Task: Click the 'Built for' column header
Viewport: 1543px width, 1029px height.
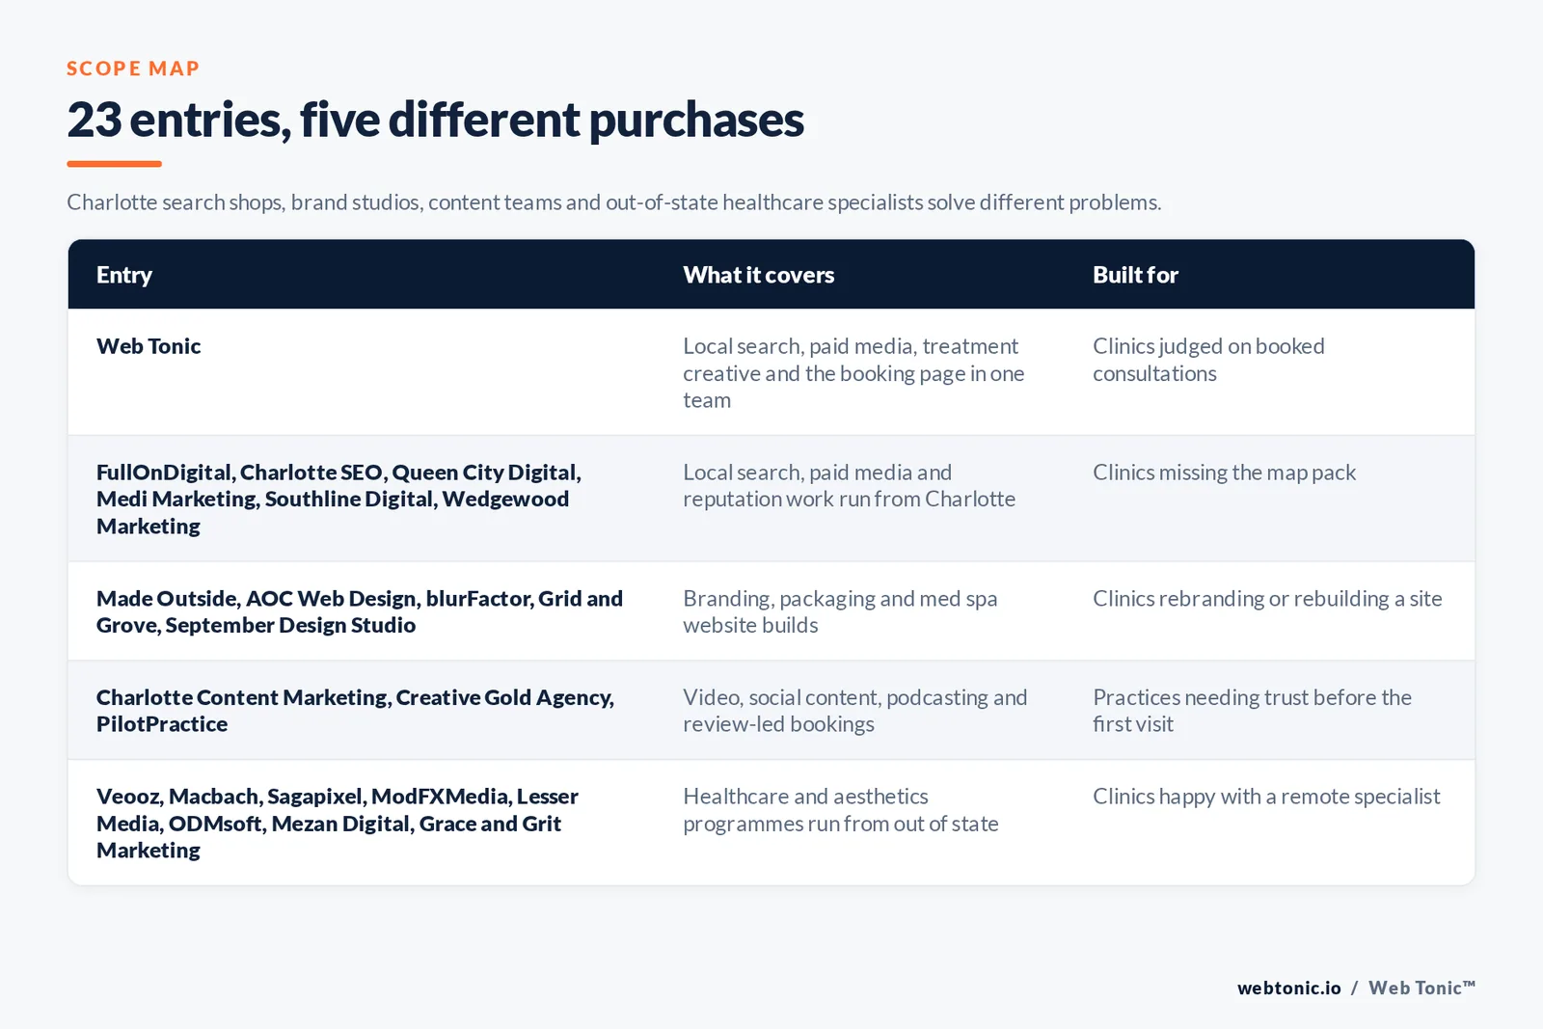Action: 1135,275
